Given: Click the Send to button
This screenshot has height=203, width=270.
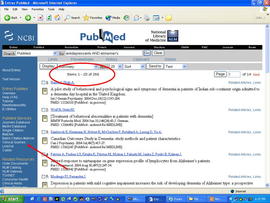Looking at the screenshot, I should coord(155,66).
